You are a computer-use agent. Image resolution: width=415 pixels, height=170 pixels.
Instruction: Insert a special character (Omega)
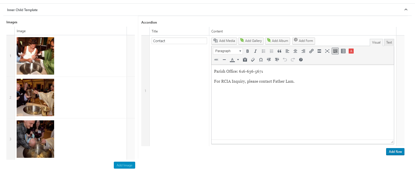pos(261,60)
